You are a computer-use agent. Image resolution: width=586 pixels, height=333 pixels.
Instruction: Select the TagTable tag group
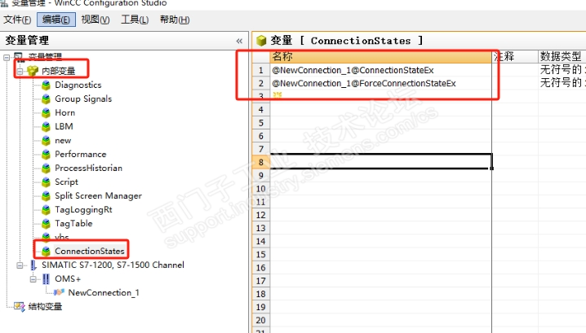pyautogui.click(x=73, y=223)
